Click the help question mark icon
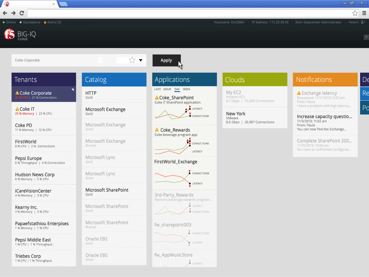Image resolution: width=369 pixels, height=277 pixels. [366, 37]
